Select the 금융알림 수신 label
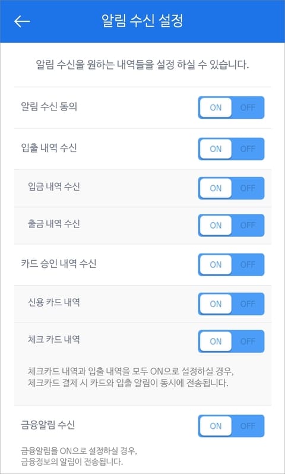The width and height of the screenshot is (285, 474). coord(47,425)
